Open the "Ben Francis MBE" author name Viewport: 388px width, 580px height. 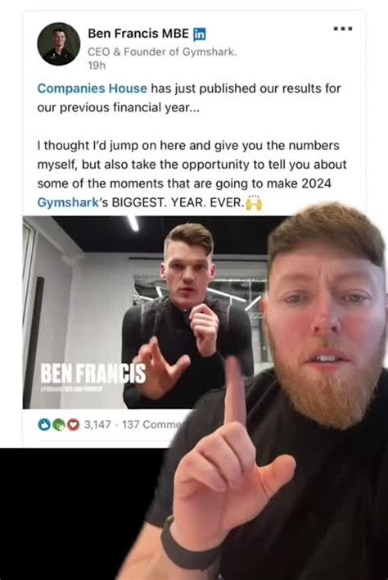pyautogui.click(x=138, y=34)
